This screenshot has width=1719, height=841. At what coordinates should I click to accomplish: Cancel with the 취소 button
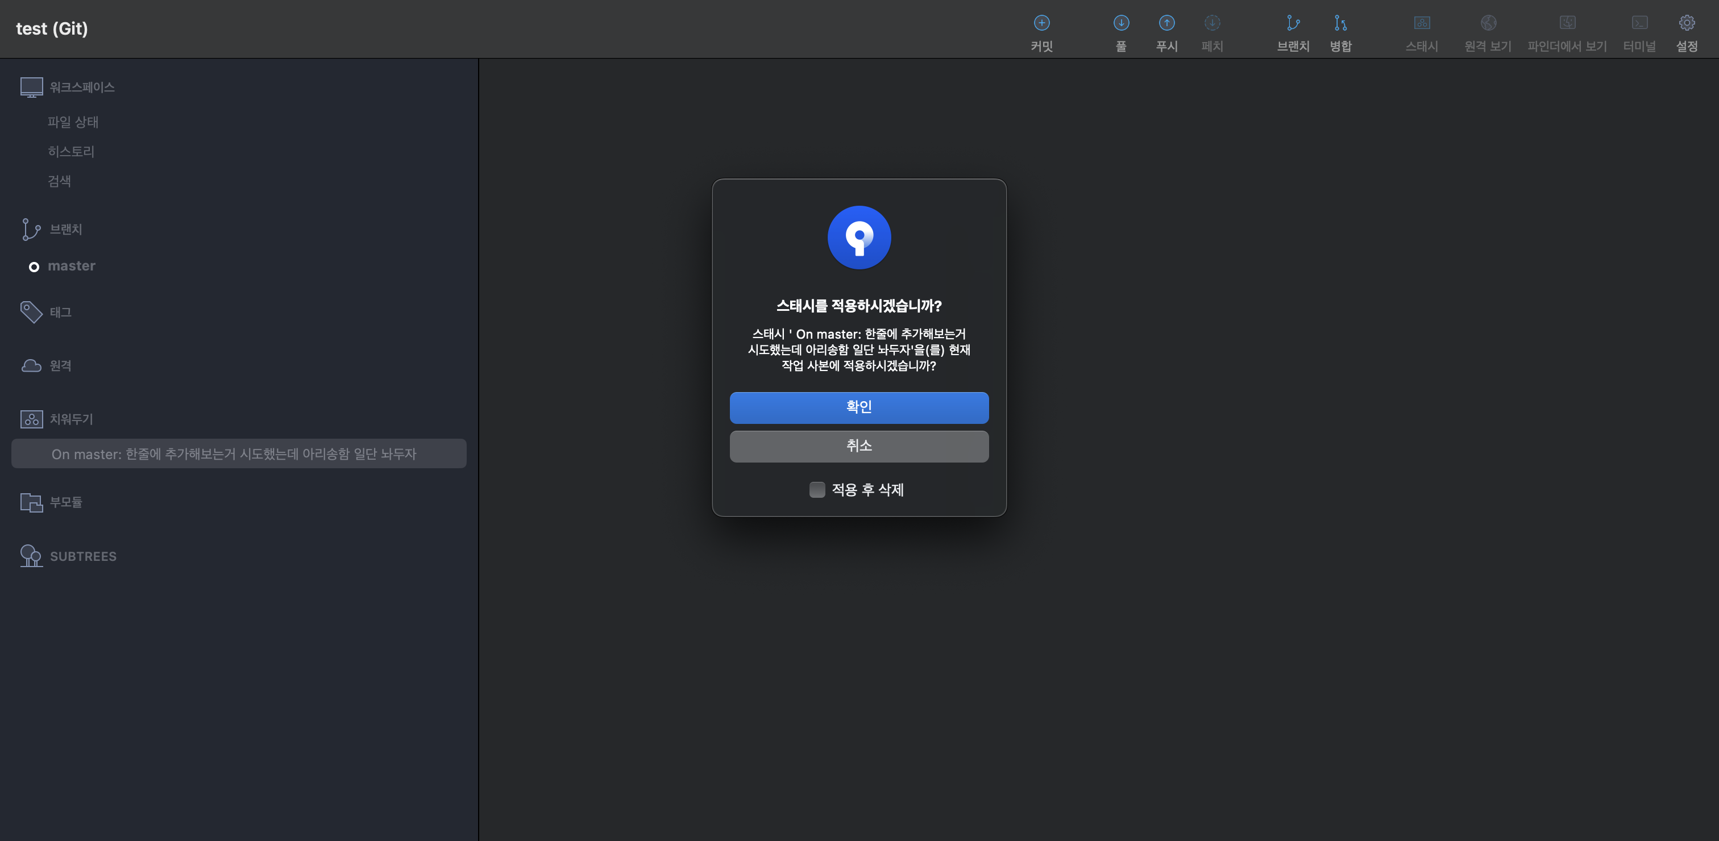(859, 446)
